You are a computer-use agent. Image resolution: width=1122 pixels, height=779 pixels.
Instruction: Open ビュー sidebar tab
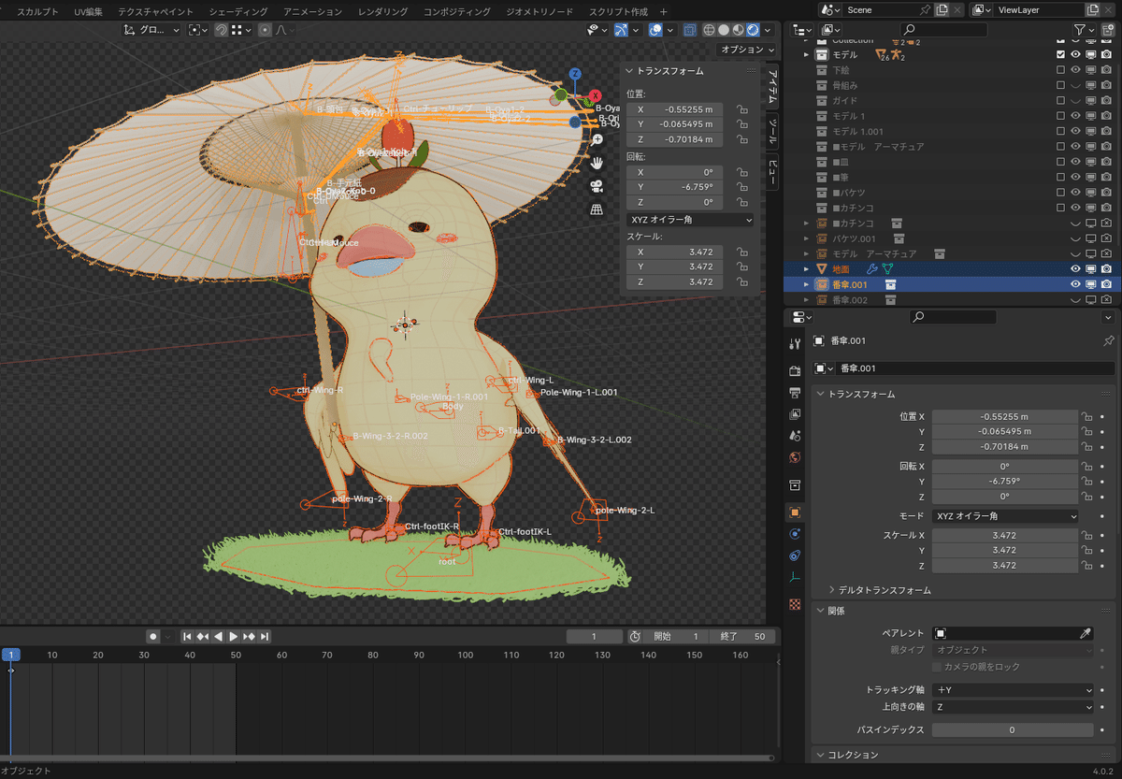pos(772,171)
